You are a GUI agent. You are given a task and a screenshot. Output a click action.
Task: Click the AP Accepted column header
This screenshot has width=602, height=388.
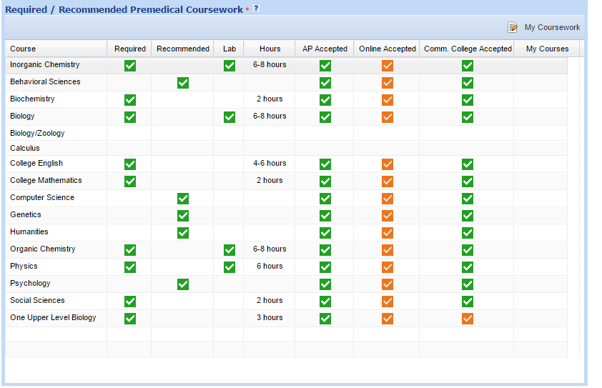click(x=325, y=49)
